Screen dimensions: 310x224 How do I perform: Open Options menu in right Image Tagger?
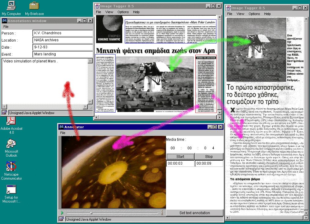click(x=254, y=14)
